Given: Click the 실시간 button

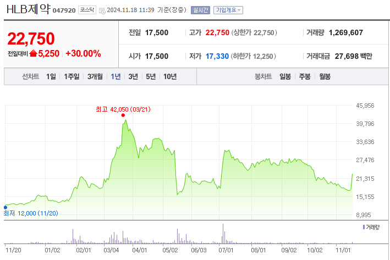Looking at the screenshot, I should point(200,10).
